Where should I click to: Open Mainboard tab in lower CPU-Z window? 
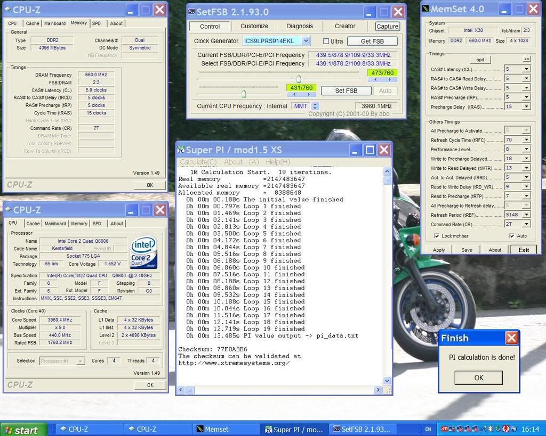coord(55,224)
